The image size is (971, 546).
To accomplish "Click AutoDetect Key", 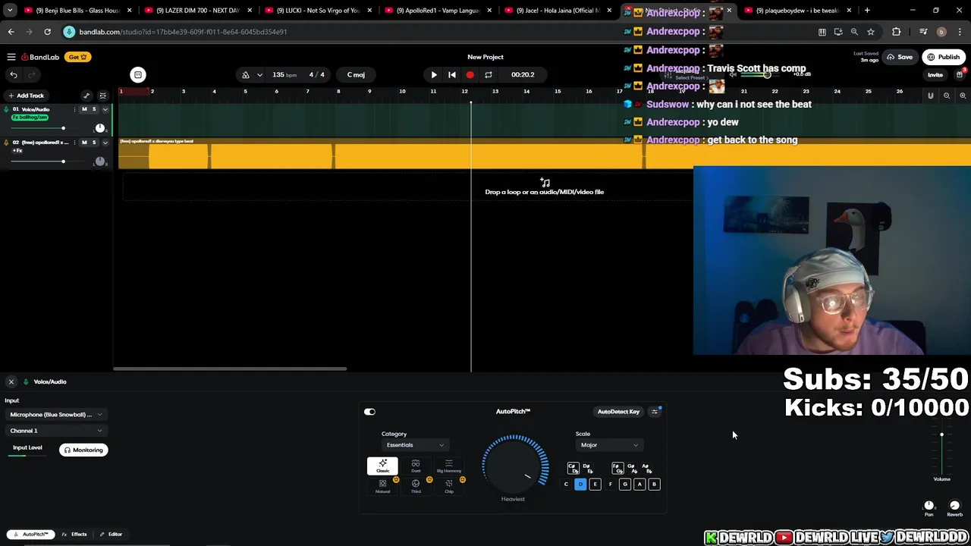I will pos(618,412).
